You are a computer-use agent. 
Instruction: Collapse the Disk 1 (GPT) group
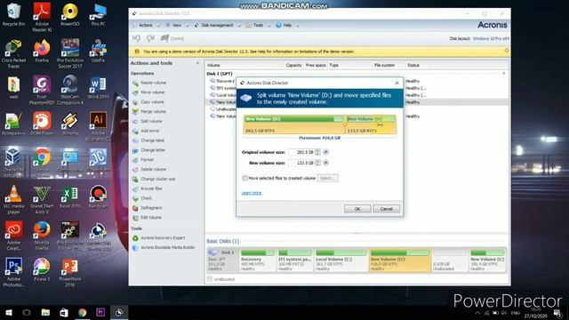[504, 74]
